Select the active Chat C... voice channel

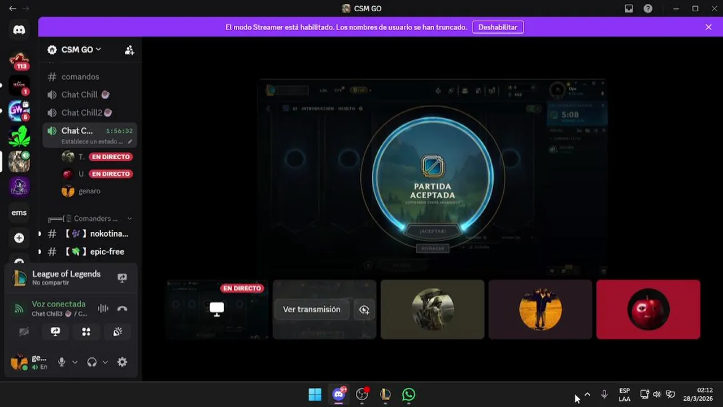[x=90, y=135]
